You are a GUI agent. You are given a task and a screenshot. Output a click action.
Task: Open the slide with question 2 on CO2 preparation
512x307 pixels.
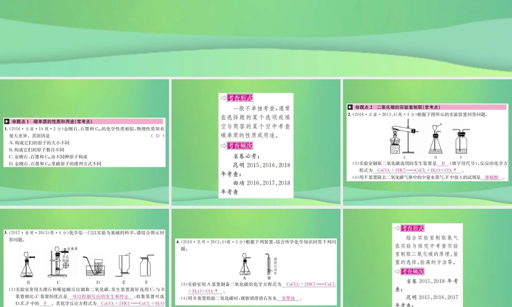(428, 142)
